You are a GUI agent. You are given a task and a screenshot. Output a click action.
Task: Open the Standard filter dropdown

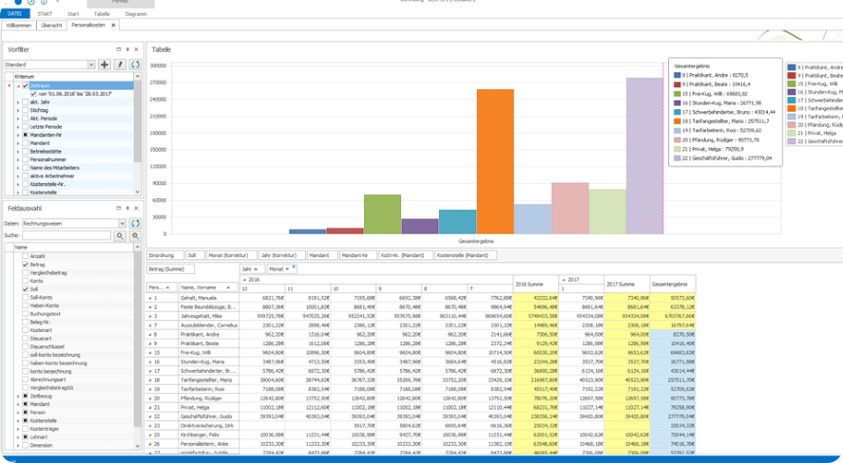tap(91, 65)
